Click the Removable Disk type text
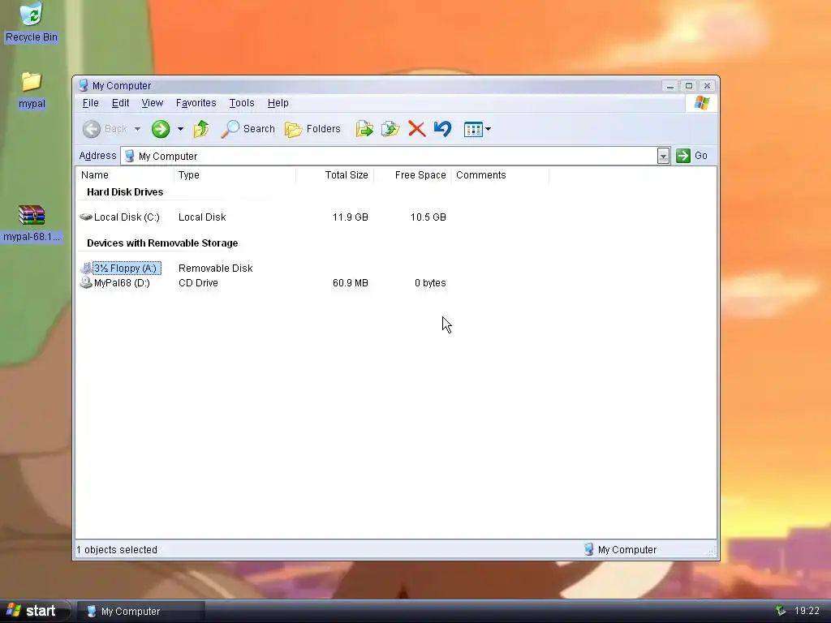Screen dimensions: 831x623 [x=216, y=268]
